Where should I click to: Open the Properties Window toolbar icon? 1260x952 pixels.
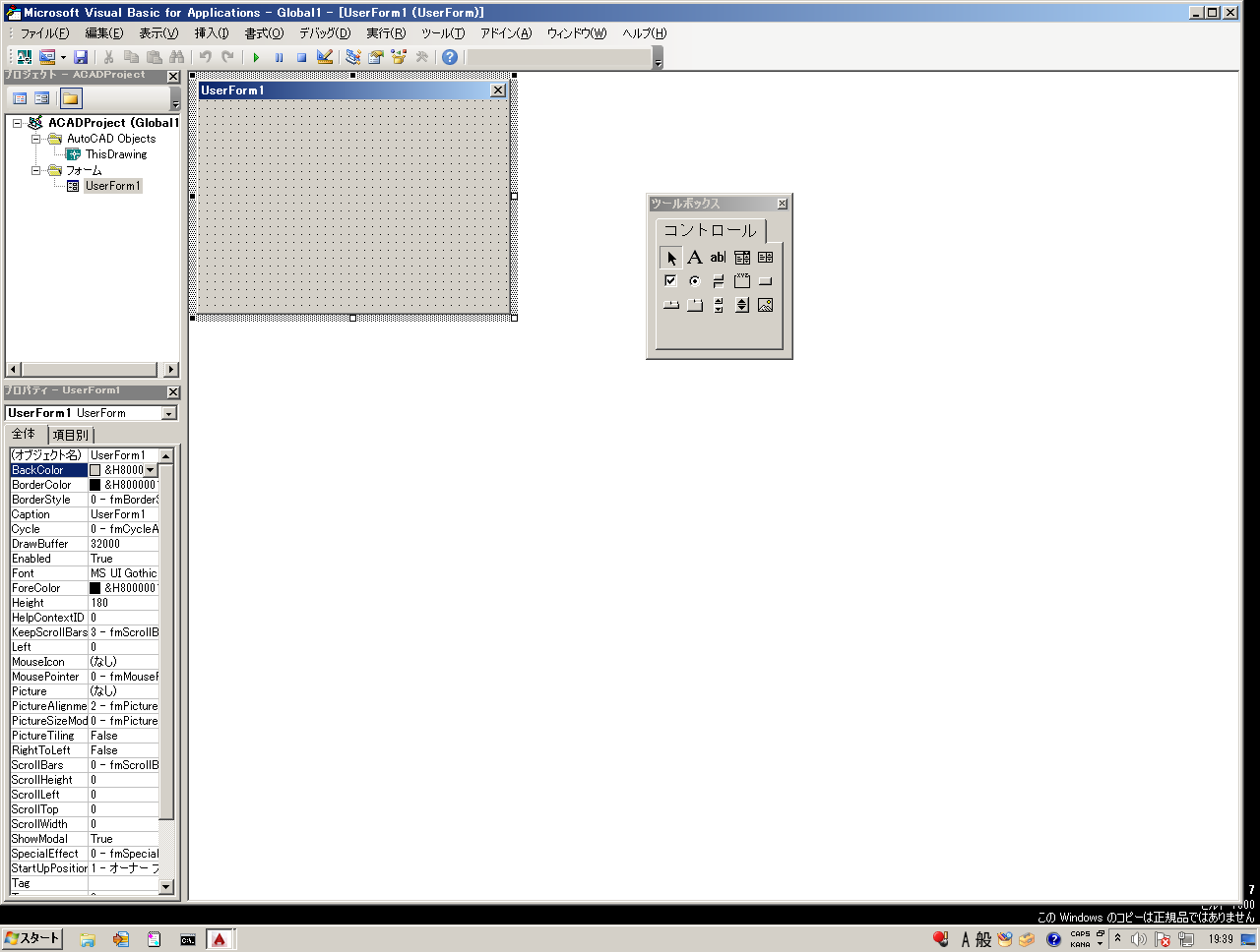(375, 57)
